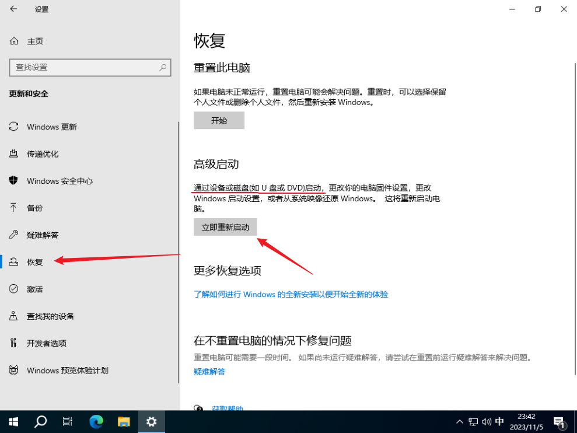Click the Windows 更新 sync icon
Viewport: 577px width, 433px height.
(x=13, y=127)
